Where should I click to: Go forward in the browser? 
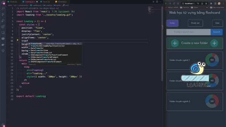(170, 4)
